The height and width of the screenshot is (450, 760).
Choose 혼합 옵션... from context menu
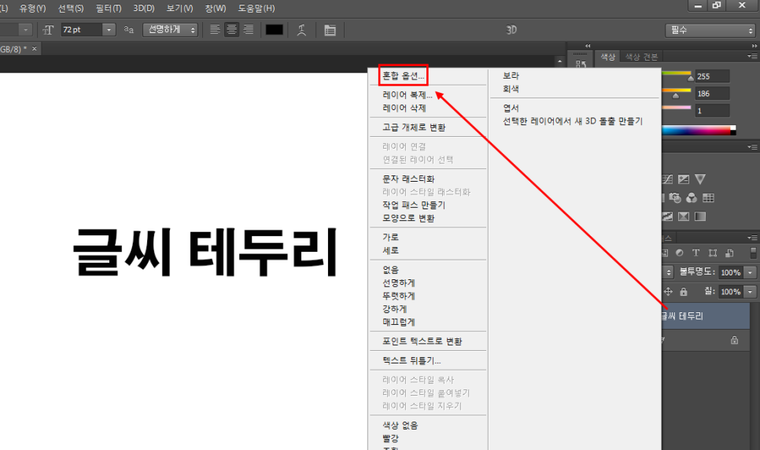click(404, 76)
